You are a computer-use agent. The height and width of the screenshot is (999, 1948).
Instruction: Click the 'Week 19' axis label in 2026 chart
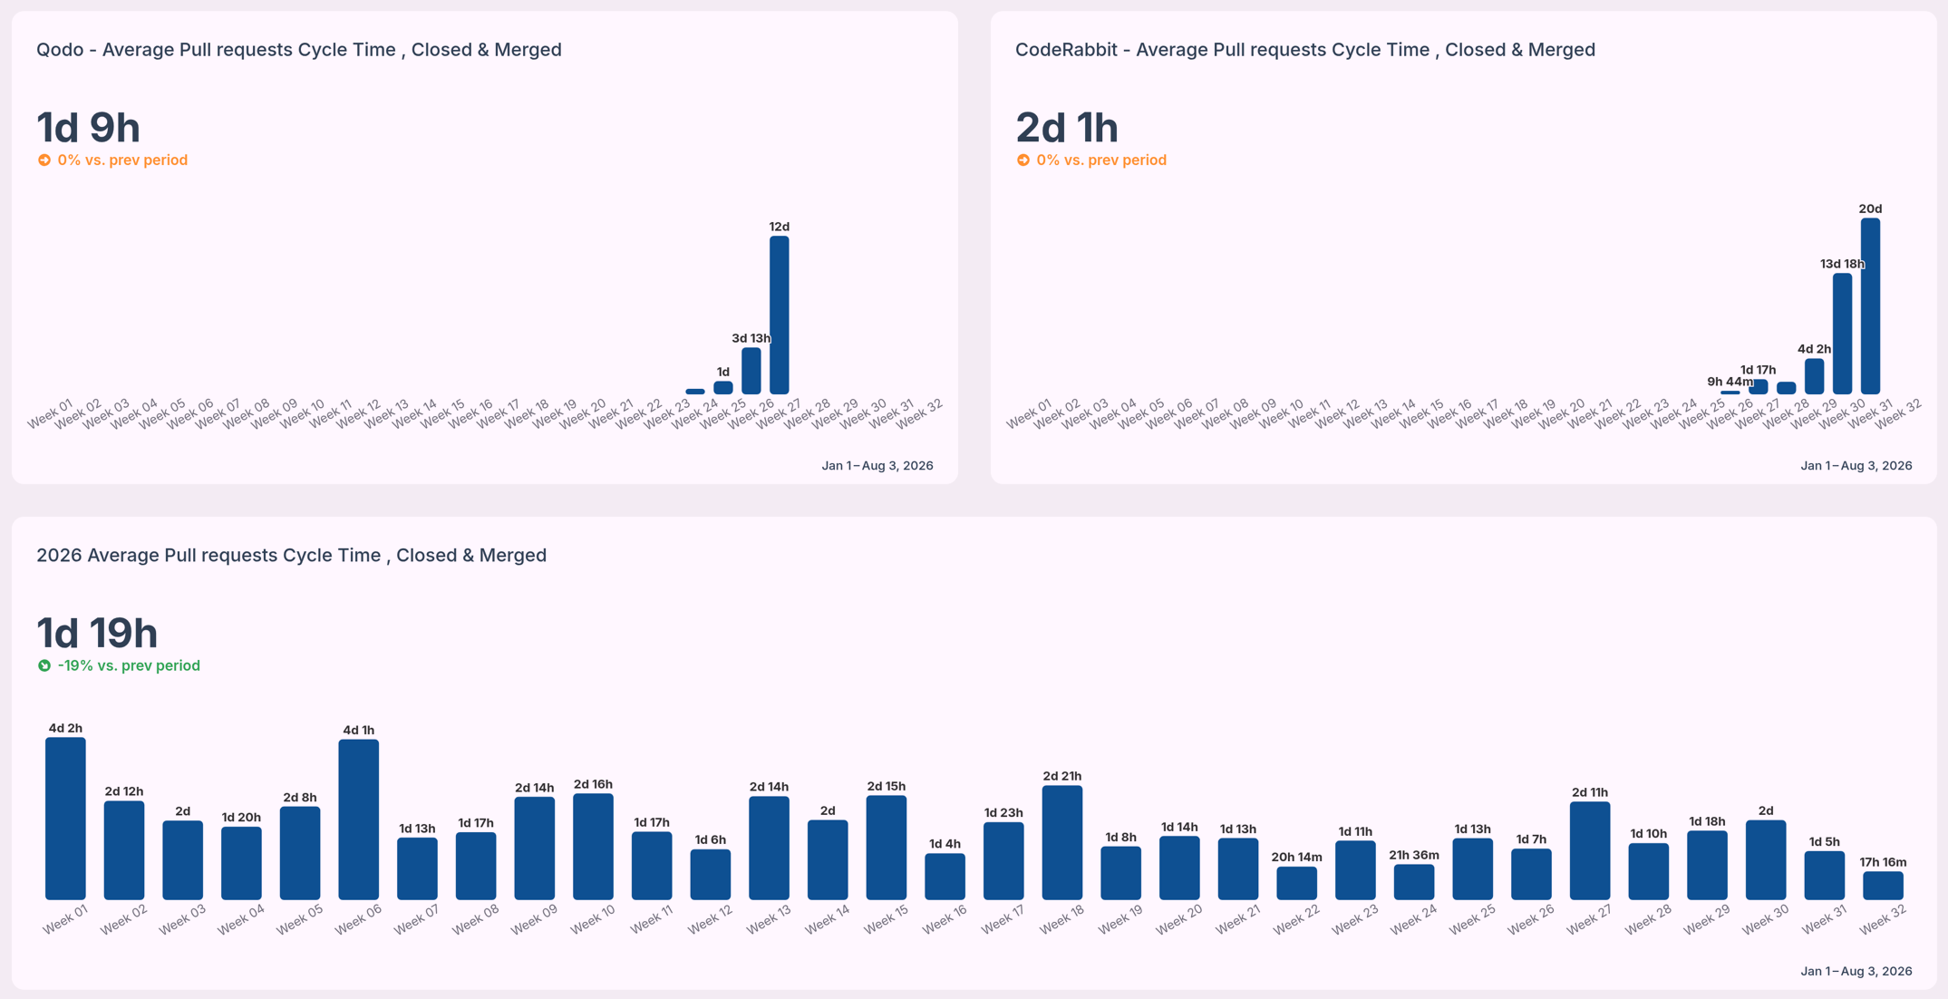(1120, 920)
